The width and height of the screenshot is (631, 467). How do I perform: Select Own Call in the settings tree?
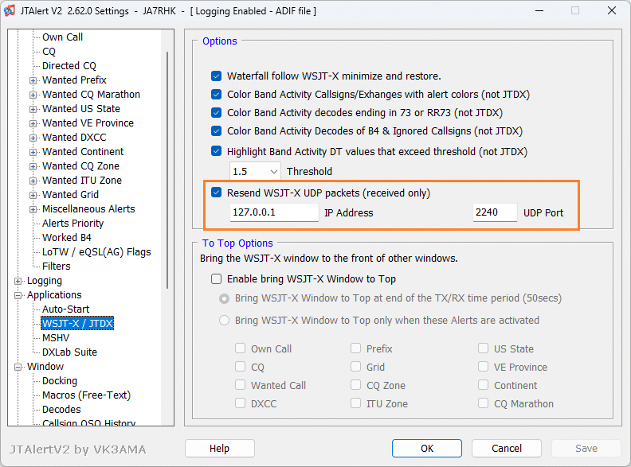62,37
